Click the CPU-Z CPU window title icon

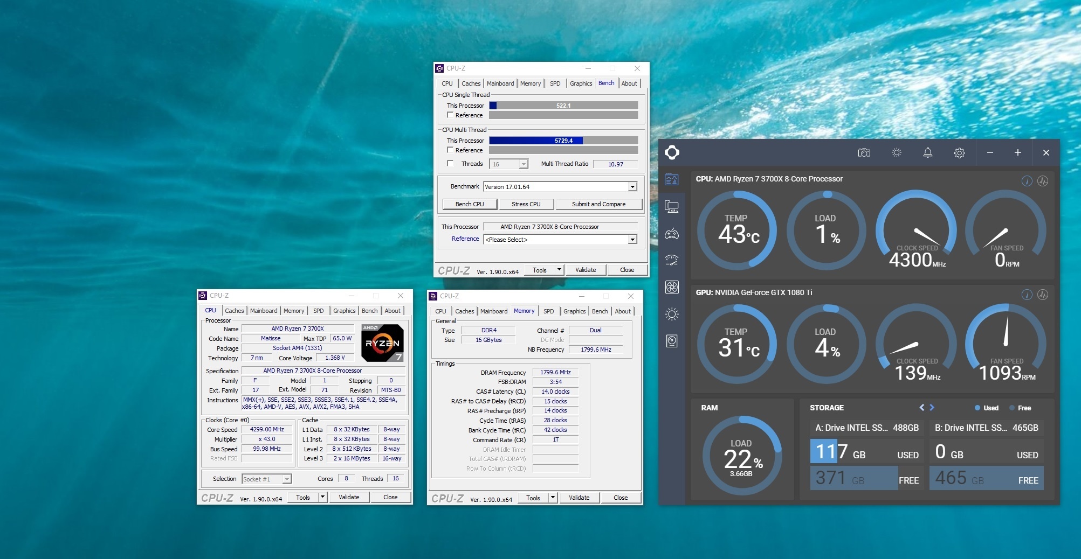click(x=203, y=296)
